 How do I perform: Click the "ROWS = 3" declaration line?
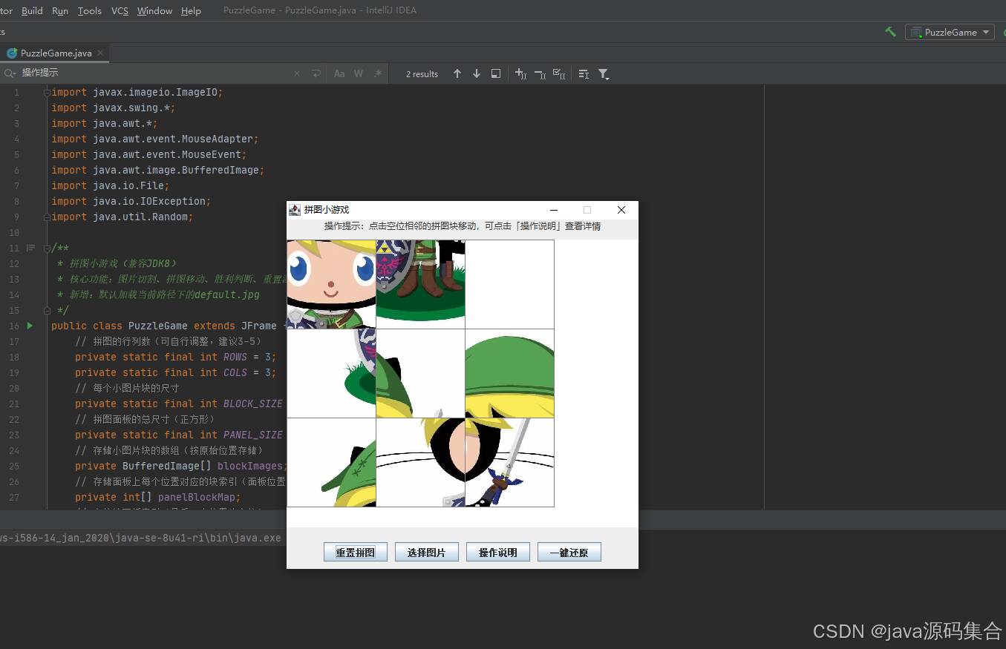tap(175, 357)
